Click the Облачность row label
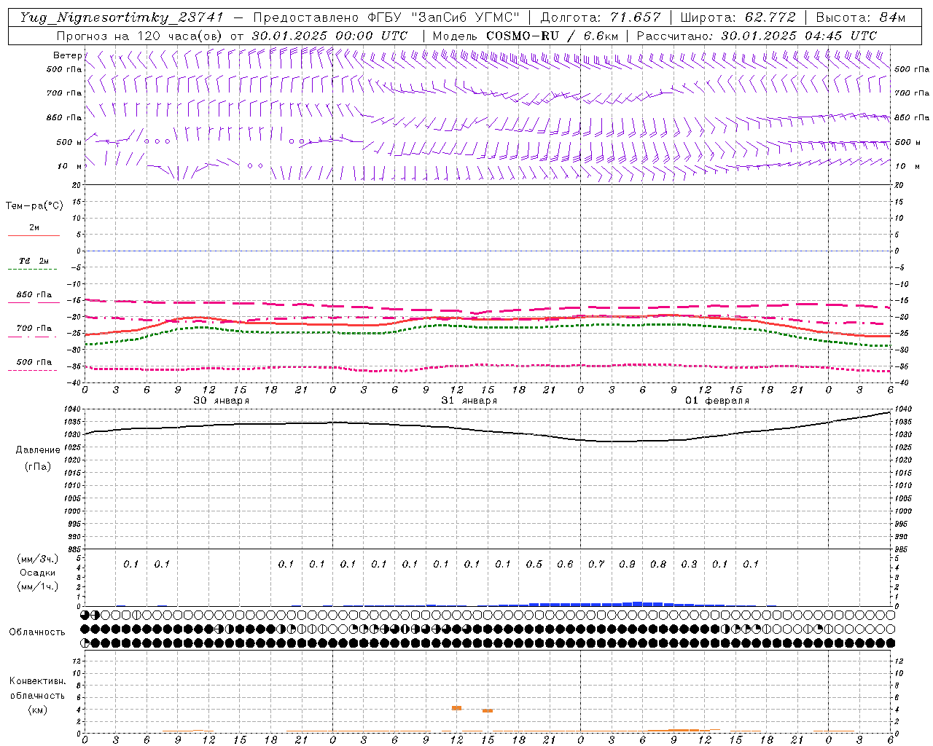933x746 pixels. click(37, 632)
